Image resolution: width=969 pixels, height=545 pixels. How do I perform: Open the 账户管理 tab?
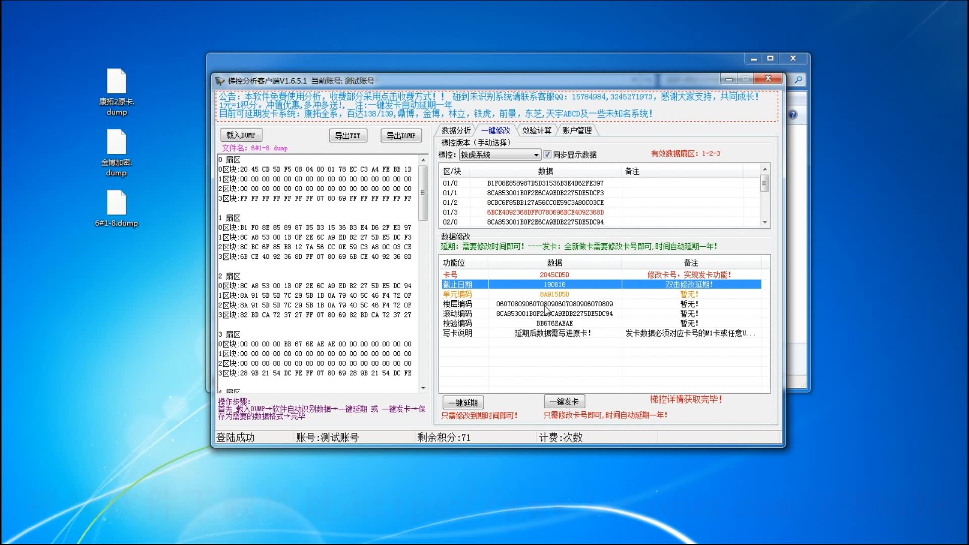pyautogui.click(x=576, y=131)
